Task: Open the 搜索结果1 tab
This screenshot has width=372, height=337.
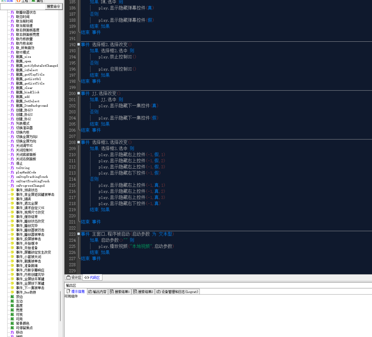Action: tap(120, 292)
